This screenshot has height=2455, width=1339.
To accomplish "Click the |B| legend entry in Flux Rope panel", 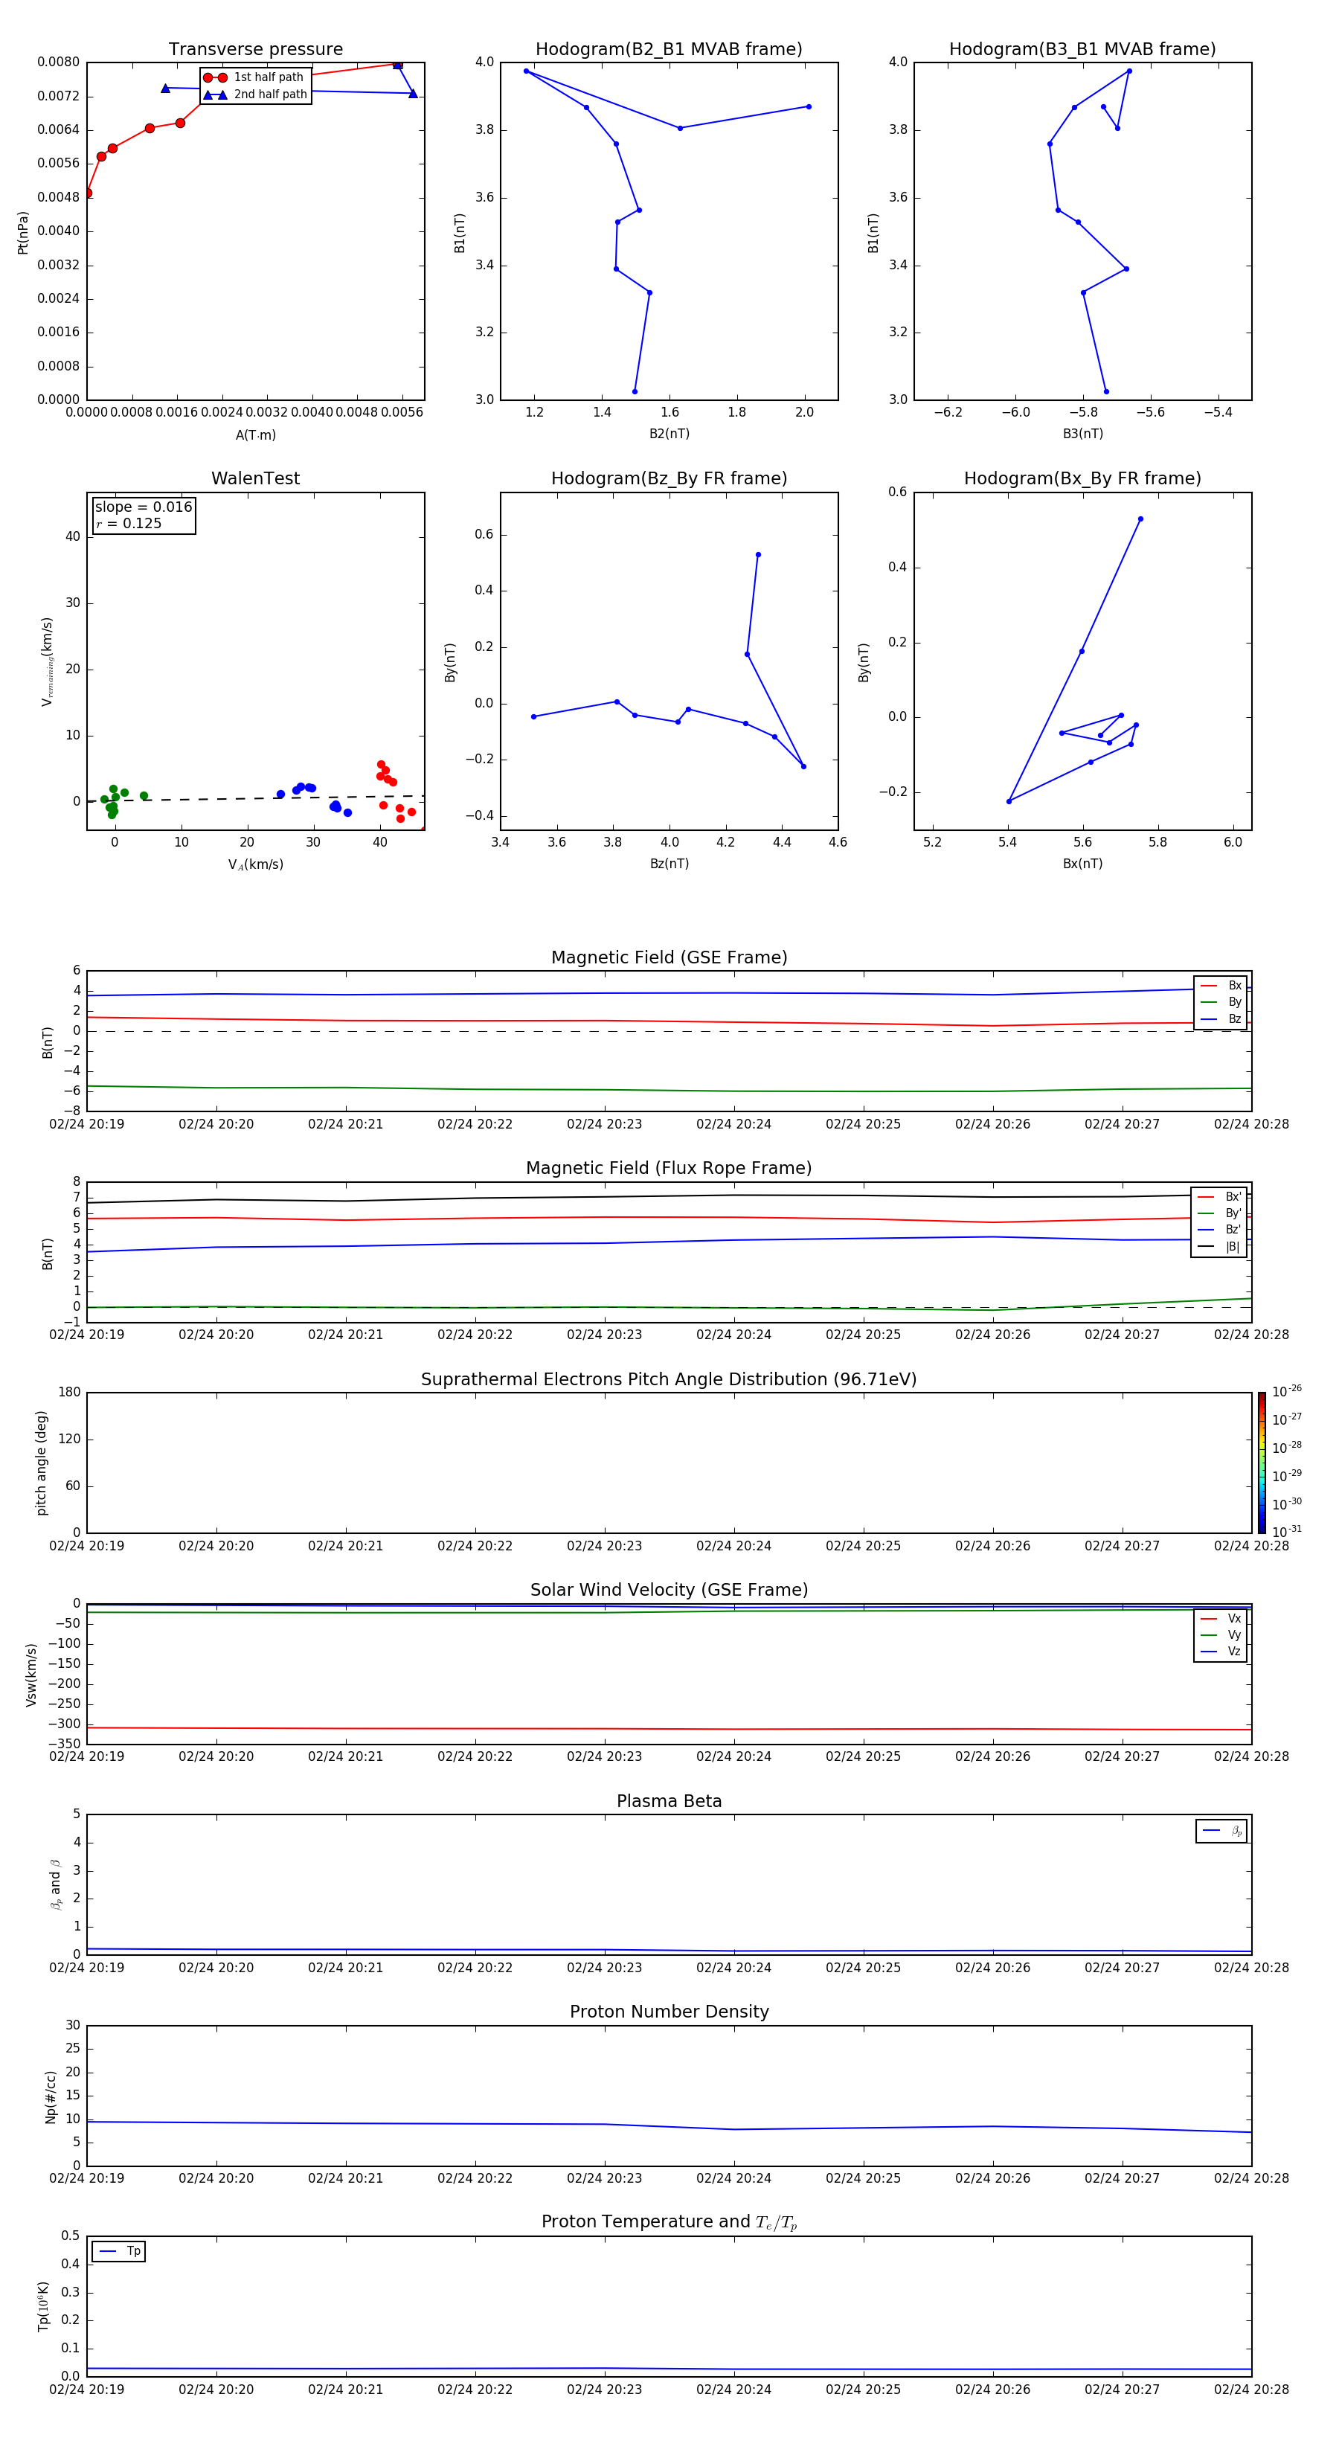I will [1220, 1247].
